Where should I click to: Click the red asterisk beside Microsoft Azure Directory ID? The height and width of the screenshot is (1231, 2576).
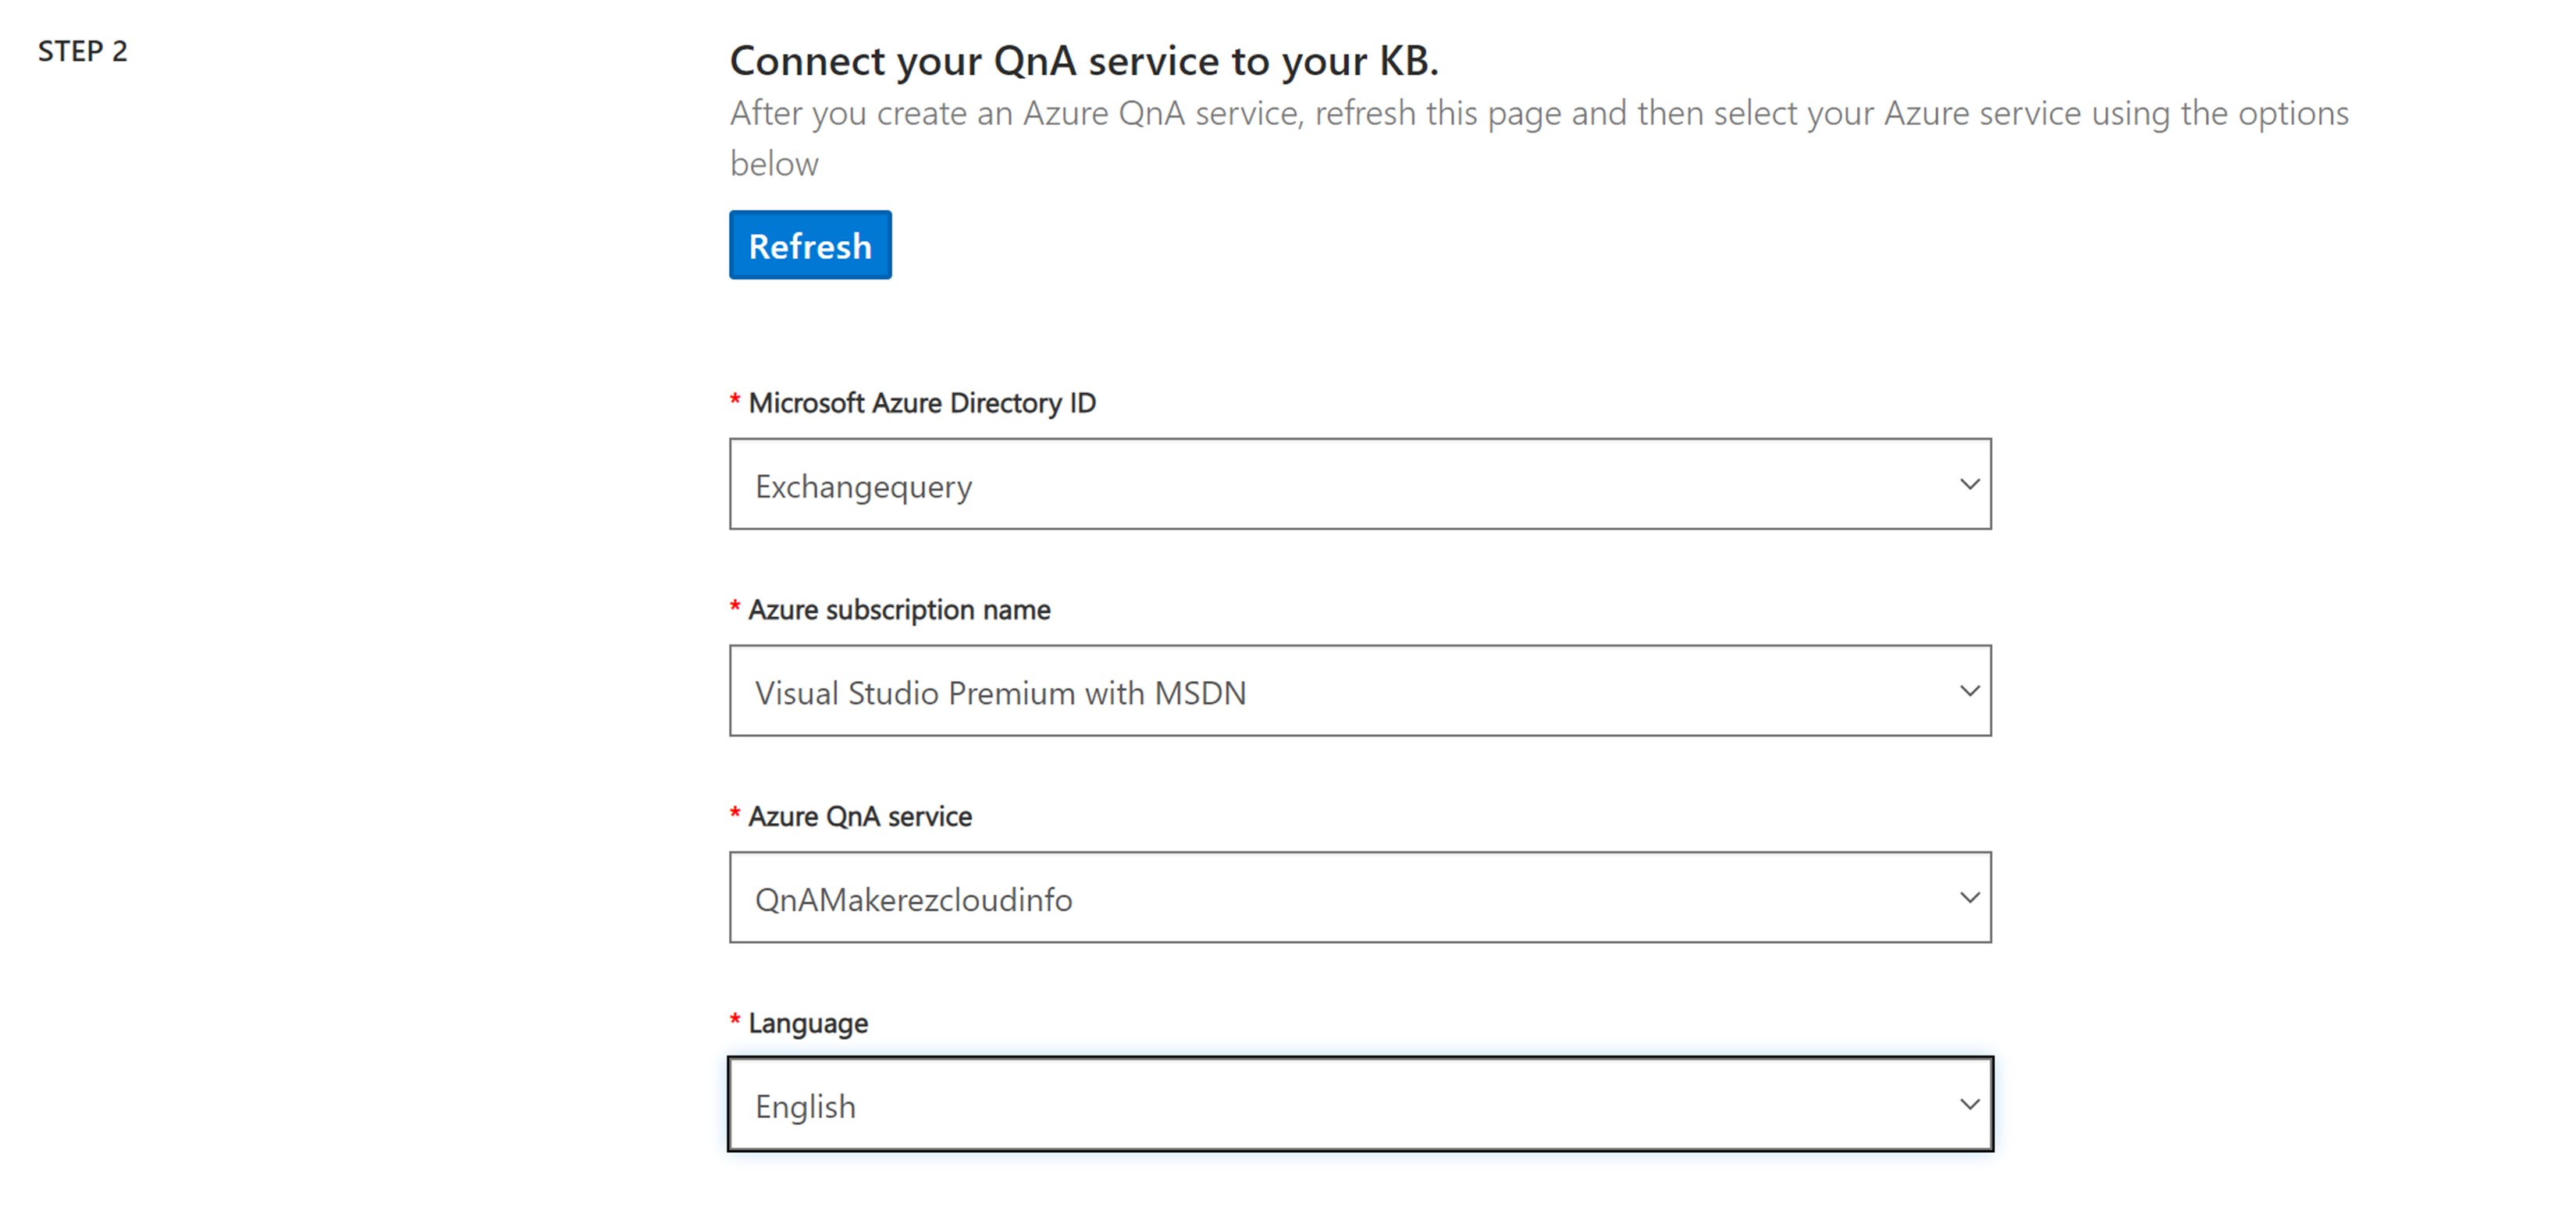735,401
